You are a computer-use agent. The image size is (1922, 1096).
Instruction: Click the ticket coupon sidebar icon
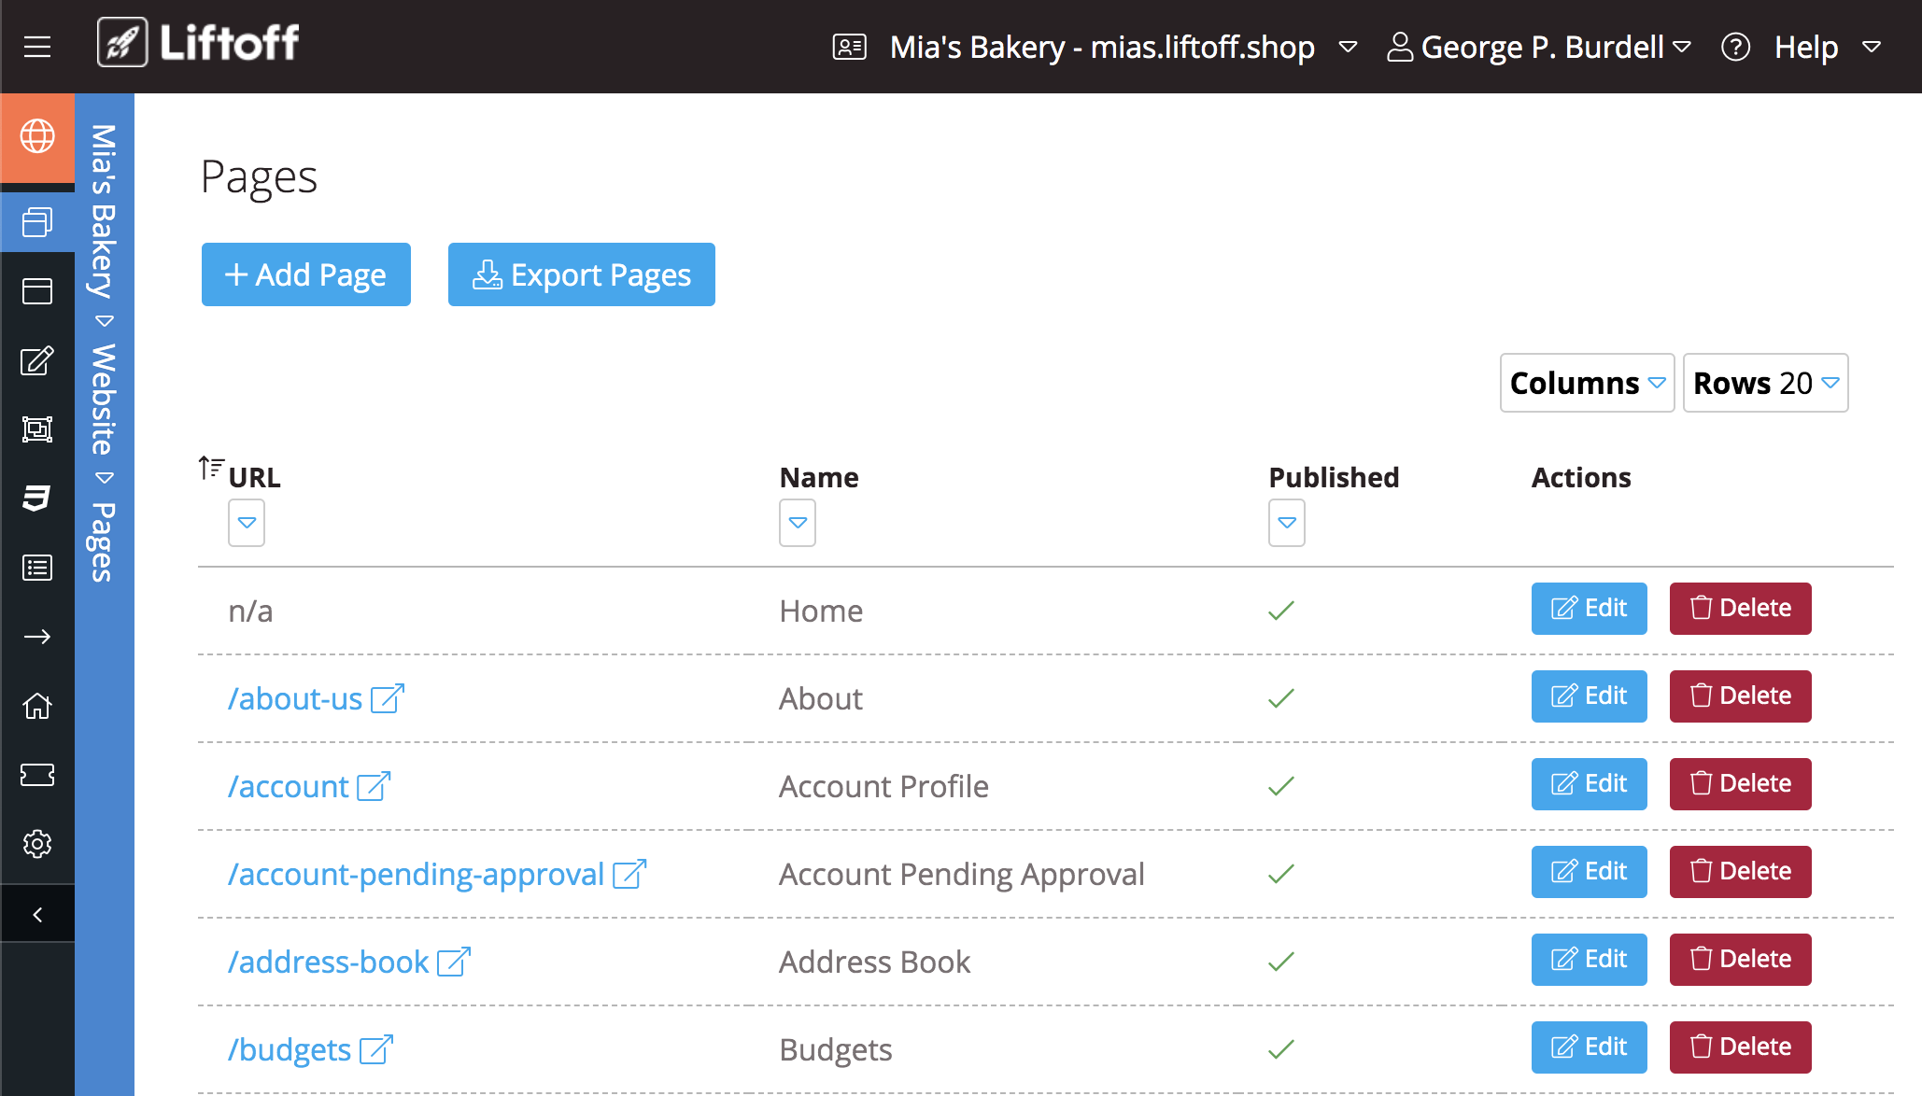click(37, 775)
